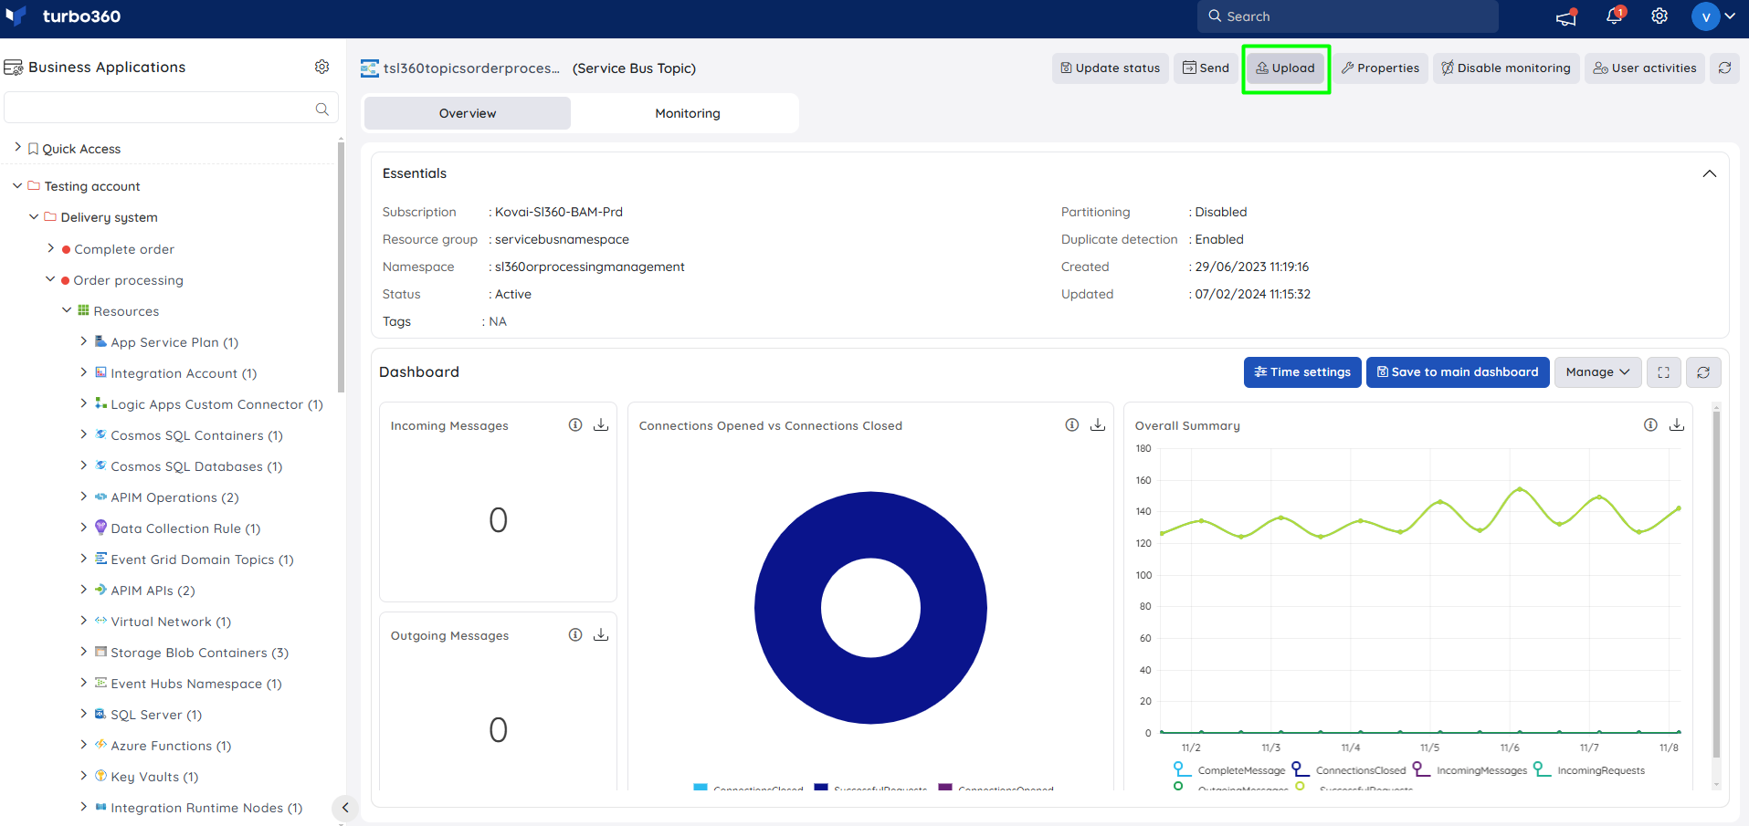Screen dimensions: 1749x826
Task: Collapse the Testing account folder
Action: [17, 185]
